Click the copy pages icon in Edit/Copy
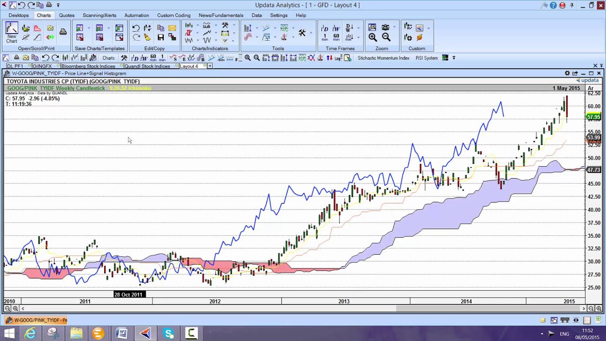606x341 pixels. pyautogui.click(x=160, y=28)
